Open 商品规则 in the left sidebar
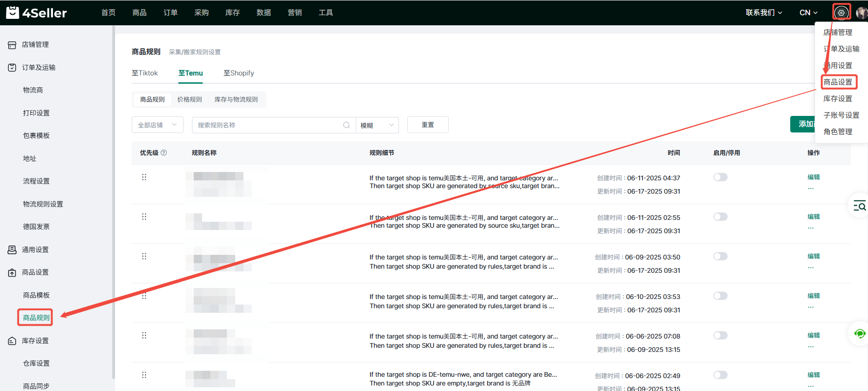Image resolution: width=868 pixels, height=391 pixels. [x=36, y=318]
